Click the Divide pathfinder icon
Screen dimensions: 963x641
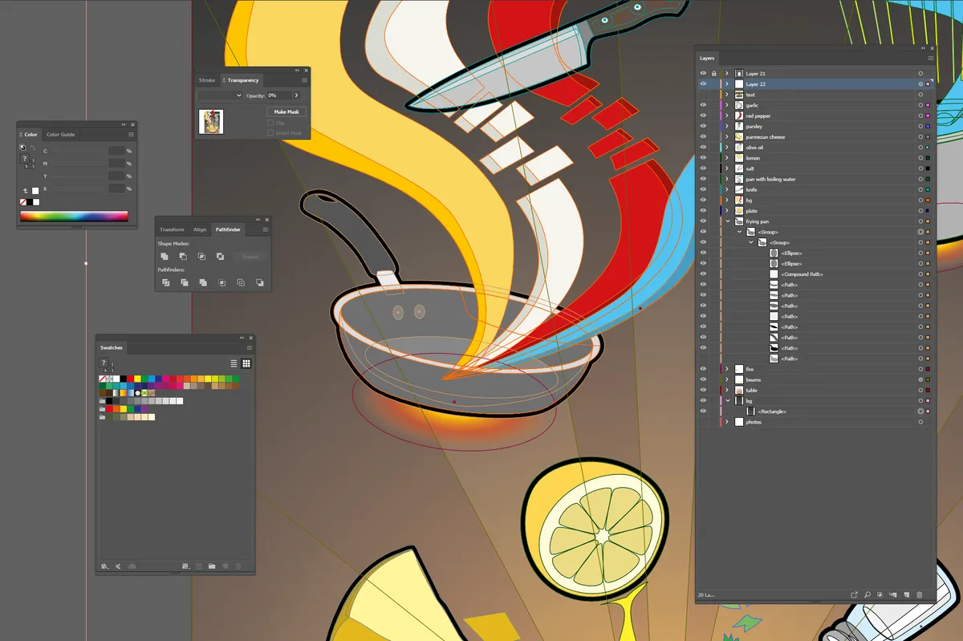(165, 282)
